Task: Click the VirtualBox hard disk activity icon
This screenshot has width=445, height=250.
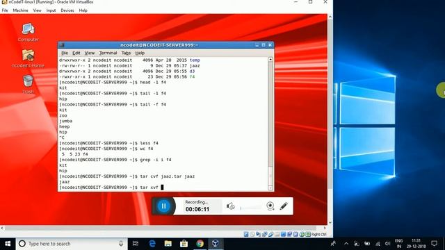Action: point(246,235)
